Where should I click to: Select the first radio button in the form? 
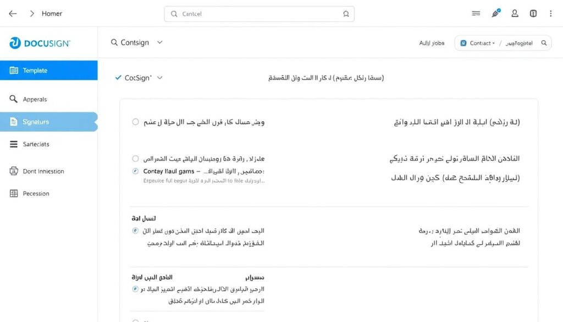tap(135, 122)
